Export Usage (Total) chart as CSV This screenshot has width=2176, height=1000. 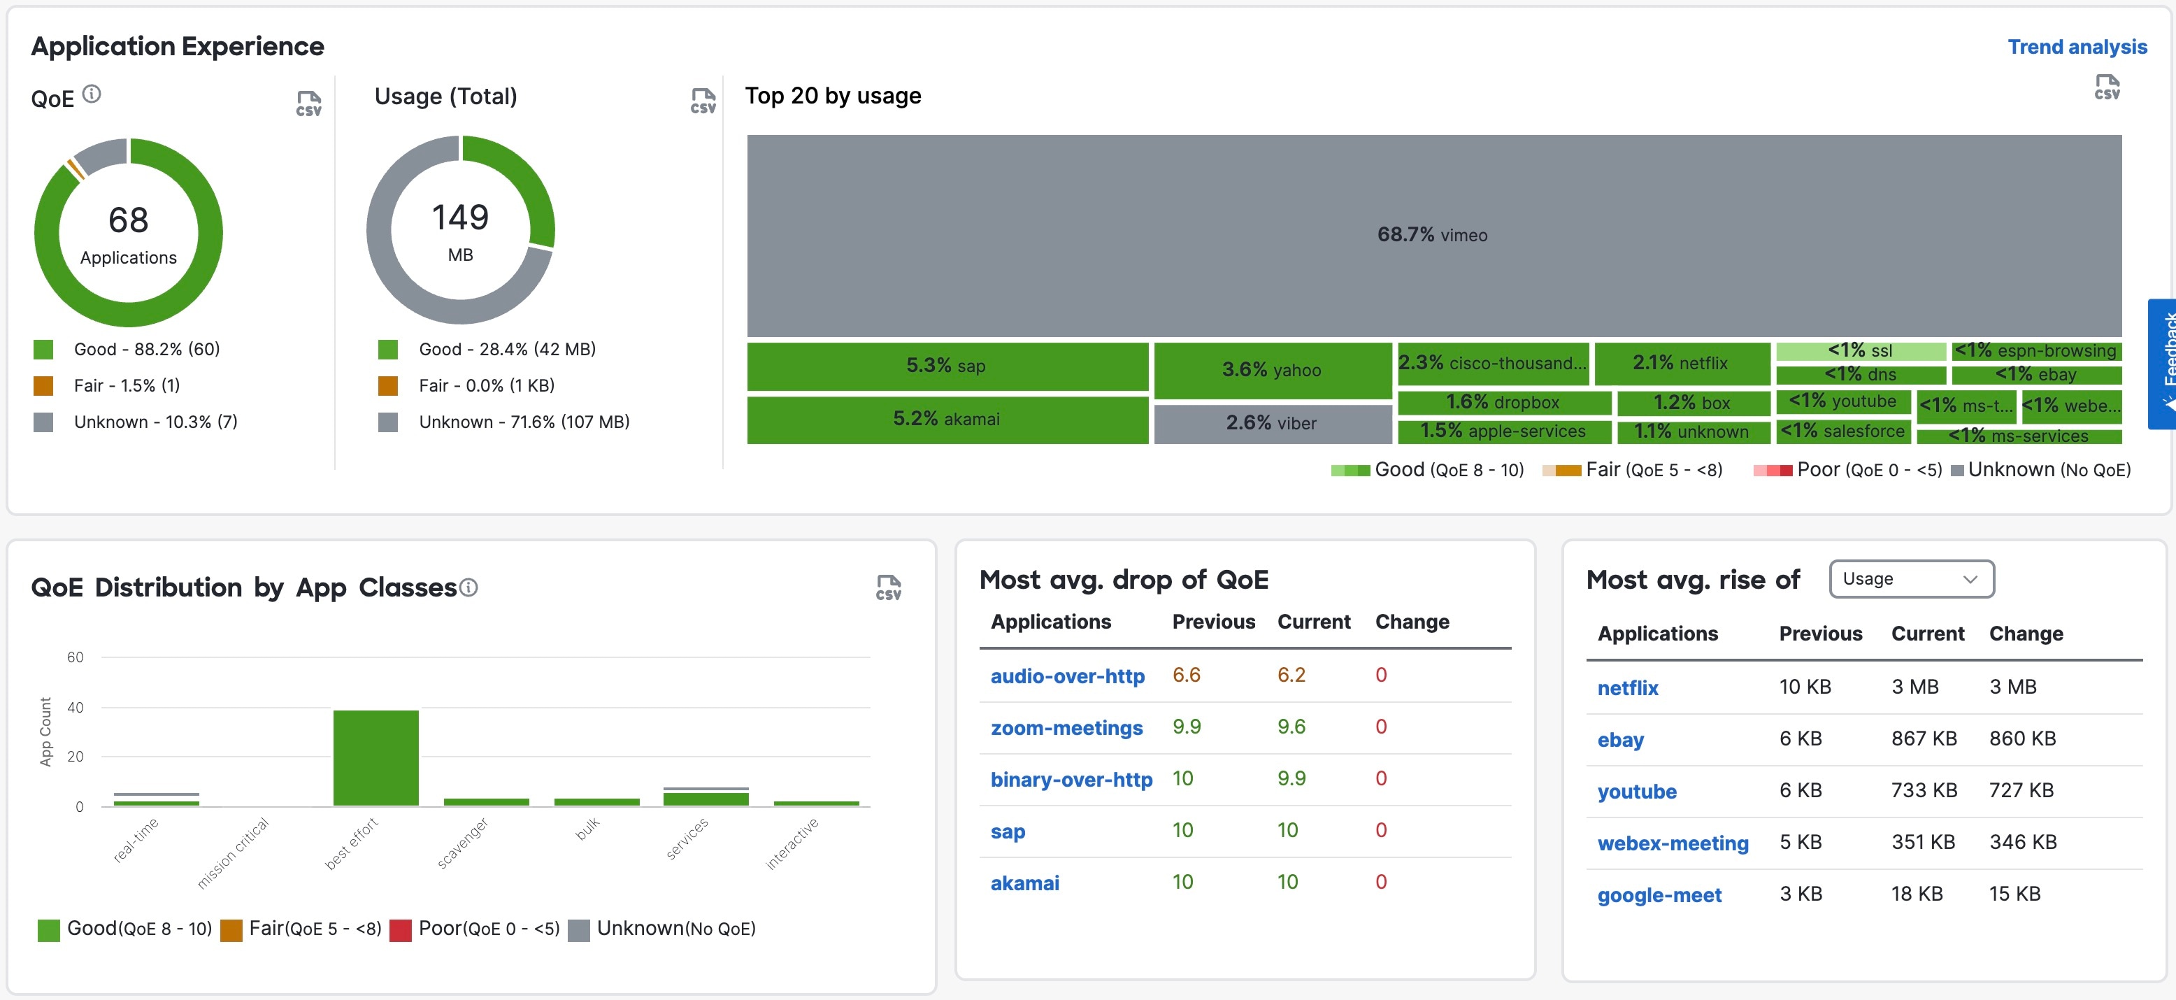(x=703, y=101)
